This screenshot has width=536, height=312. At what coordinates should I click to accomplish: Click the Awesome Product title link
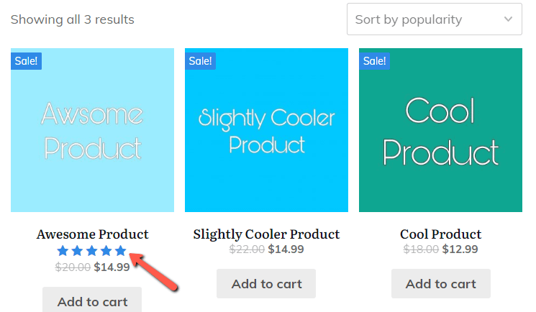coord(92,234)
